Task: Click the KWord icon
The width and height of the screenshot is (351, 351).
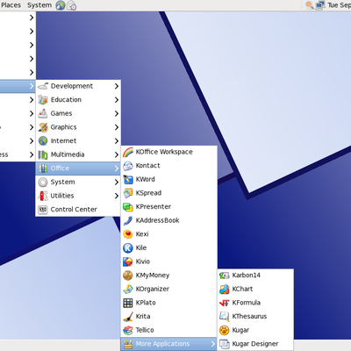Action: pos(128,179)
